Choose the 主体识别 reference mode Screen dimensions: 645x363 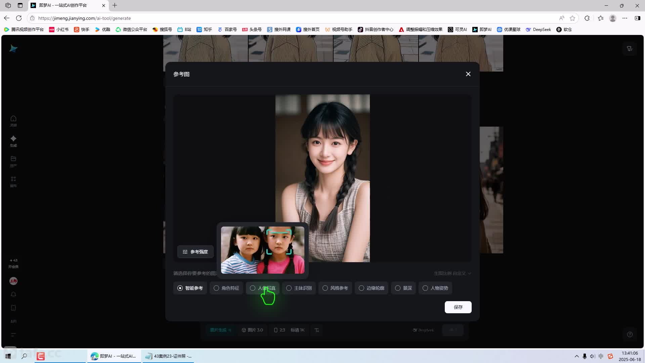299,288
